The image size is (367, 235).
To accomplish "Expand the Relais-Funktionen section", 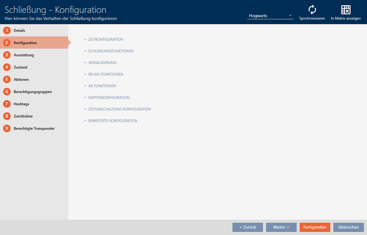I will [106, 74].
